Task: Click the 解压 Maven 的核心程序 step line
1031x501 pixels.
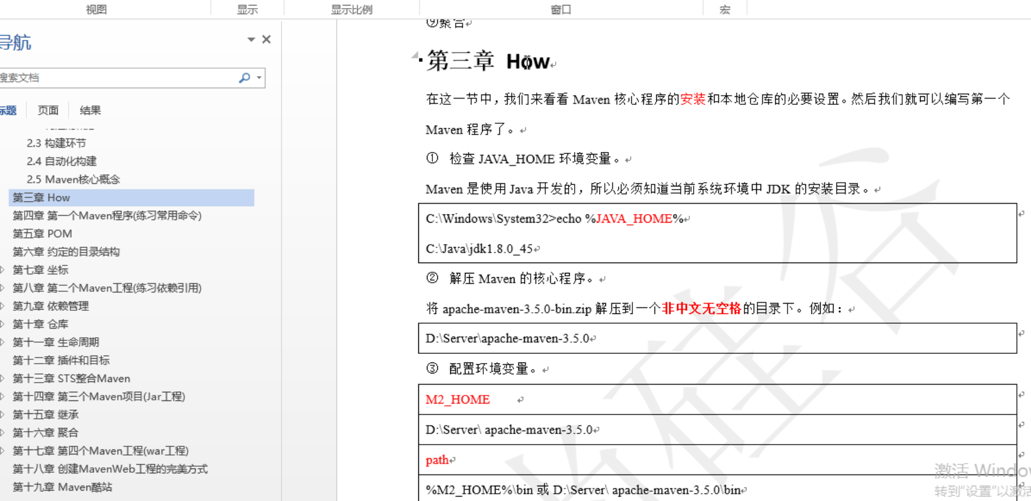Action: pyautogui.click(x=512, y=279)
